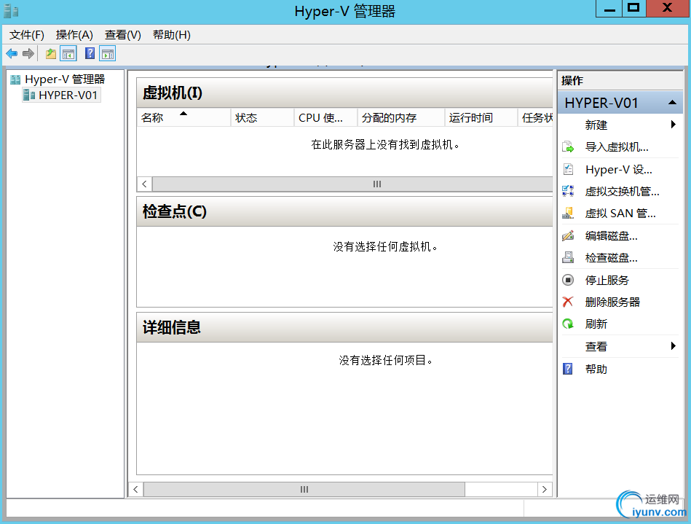The image size is (691, 524).
Task: Click the Forward arrow toolbar icon
Action: tap(28, 54)
